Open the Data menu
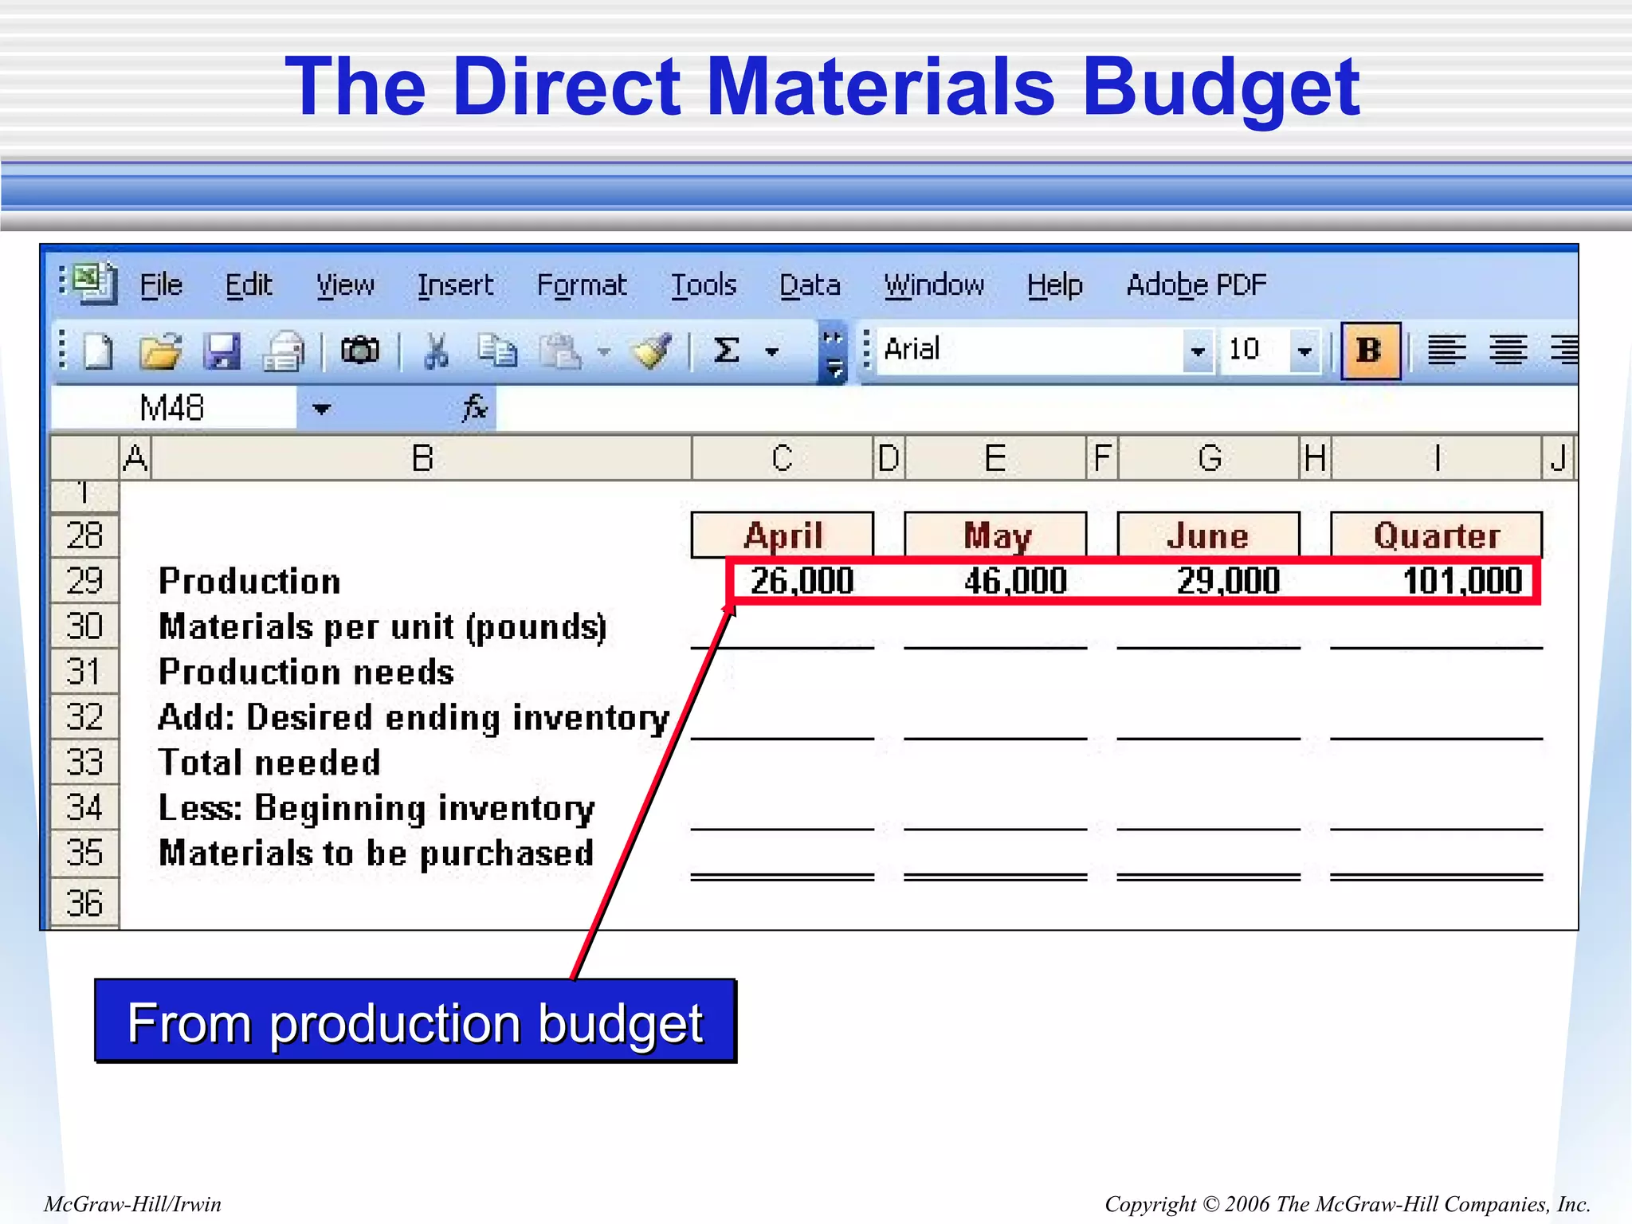 (810, 284)
